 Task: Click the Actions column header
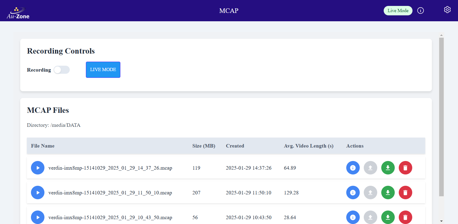pyautogui.click(x=355, y=146)
